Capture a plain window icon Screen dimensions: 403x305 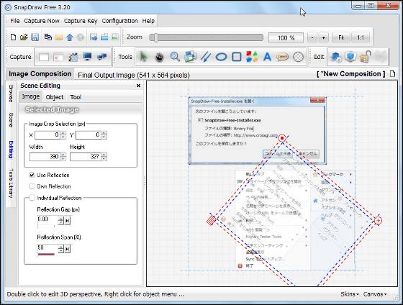(x=44, y=57)
